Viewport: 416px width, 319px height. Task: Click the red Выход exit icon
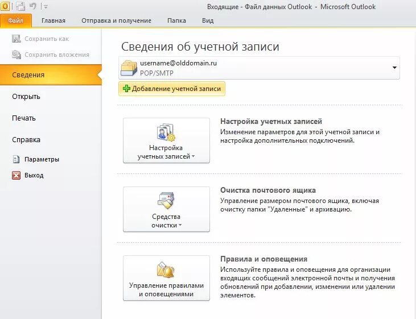[16, 175]
